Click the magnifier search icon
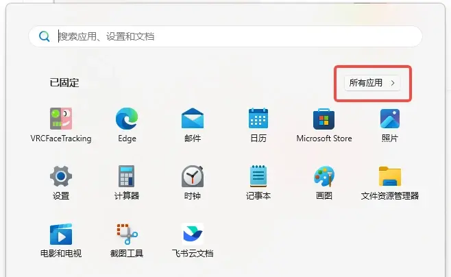 45,36
